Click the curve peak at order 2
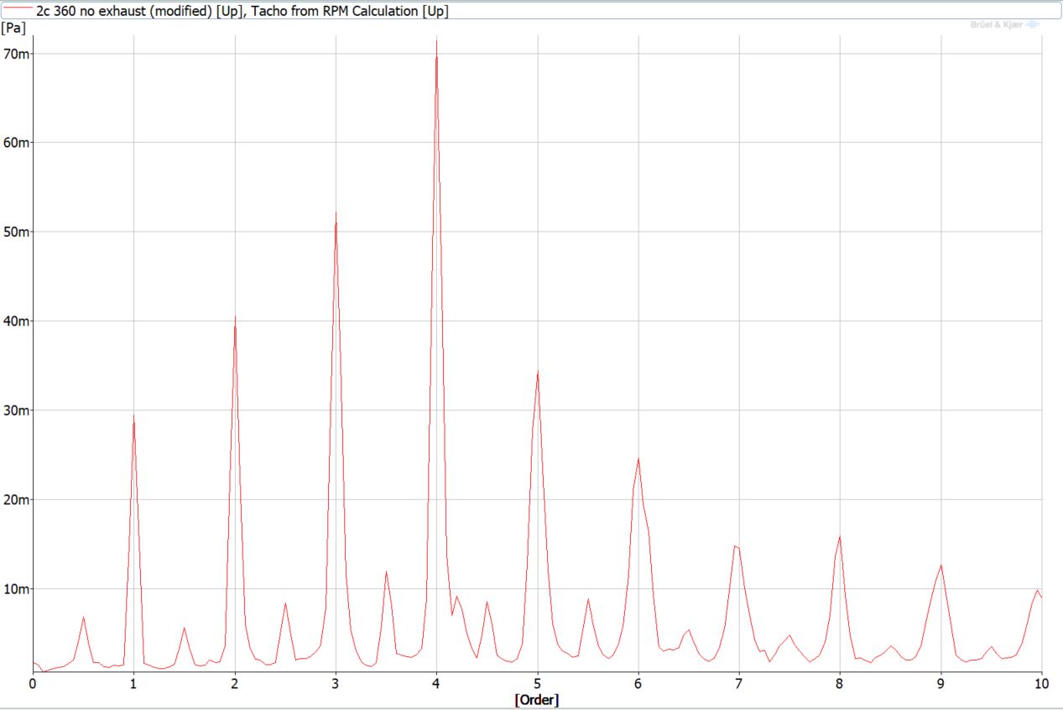The width and height of the screenshot is (1063, 710). coord(235,317)
